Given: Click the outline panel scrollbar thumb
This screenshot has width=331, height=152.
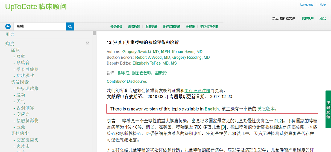Looking at the screenshot, I should pos(94,33).
